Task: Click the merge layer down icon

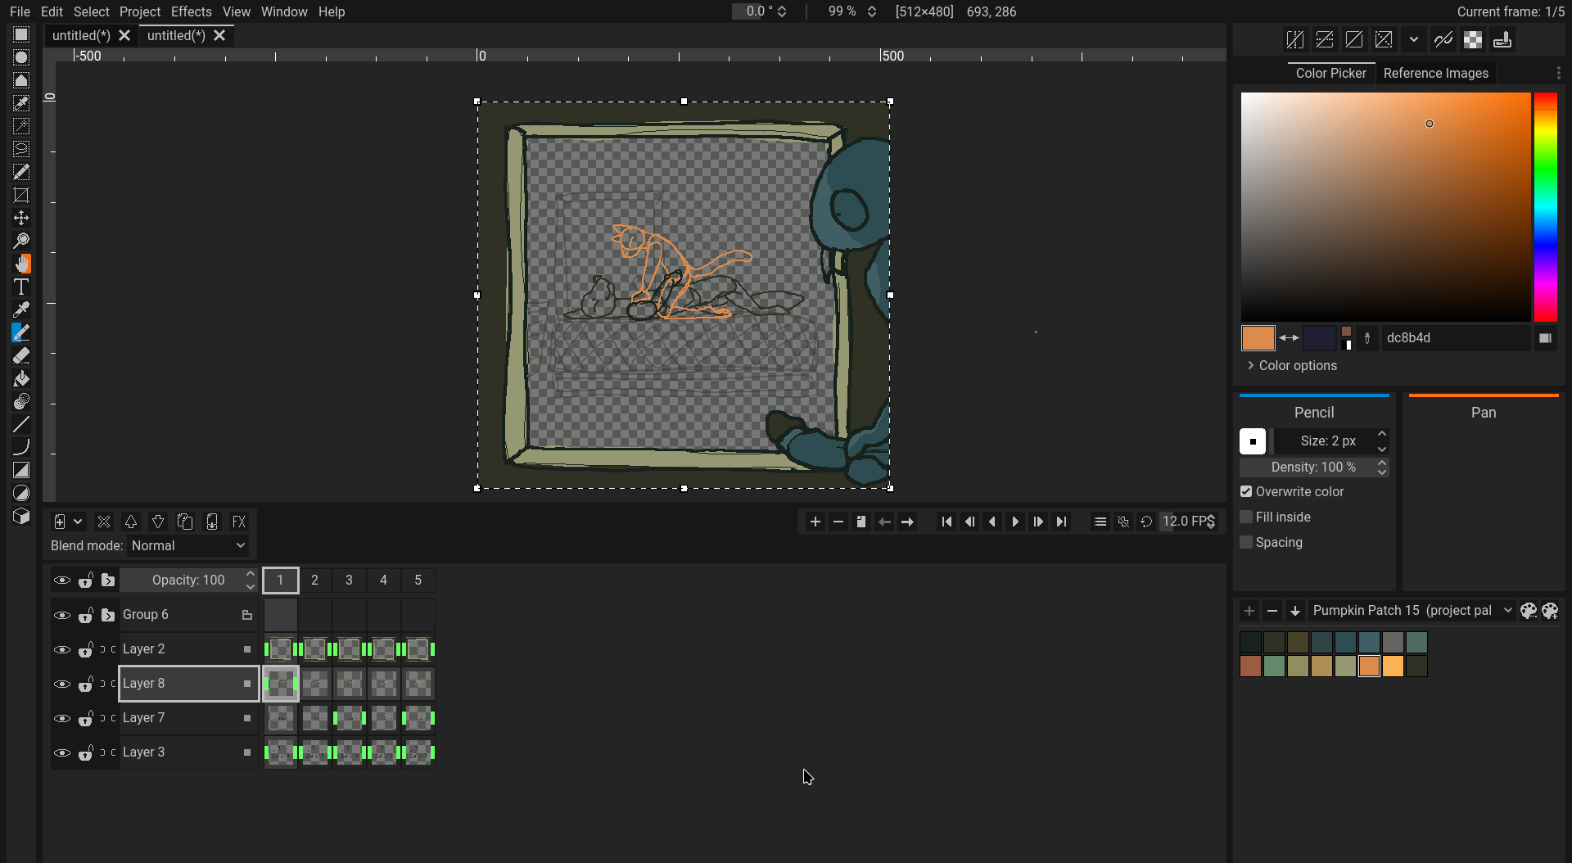Action: pyautogui.click(x=212, y=522)
